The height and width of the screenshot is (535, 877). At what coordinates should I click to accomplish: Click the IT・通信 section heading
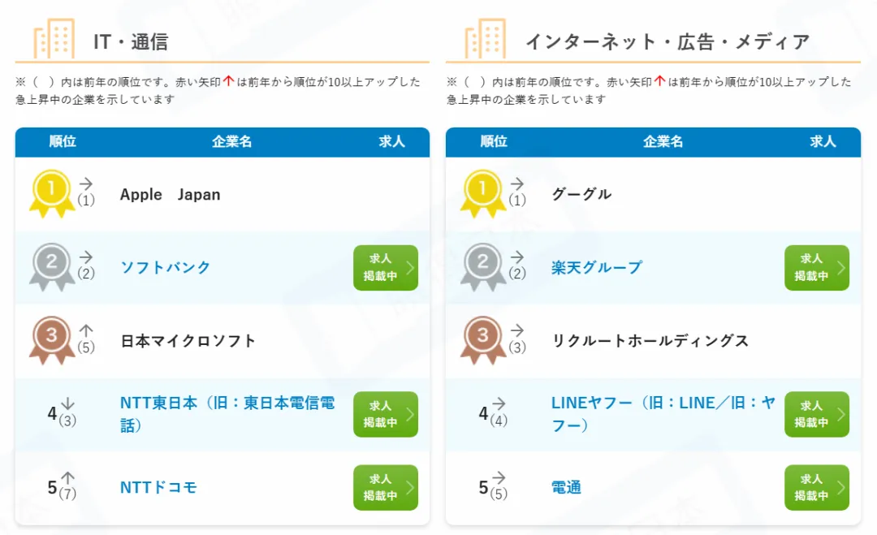coord(130,41)
